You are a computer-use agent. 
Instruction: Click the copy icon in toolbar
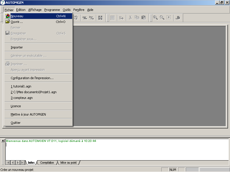pos(137,18)
